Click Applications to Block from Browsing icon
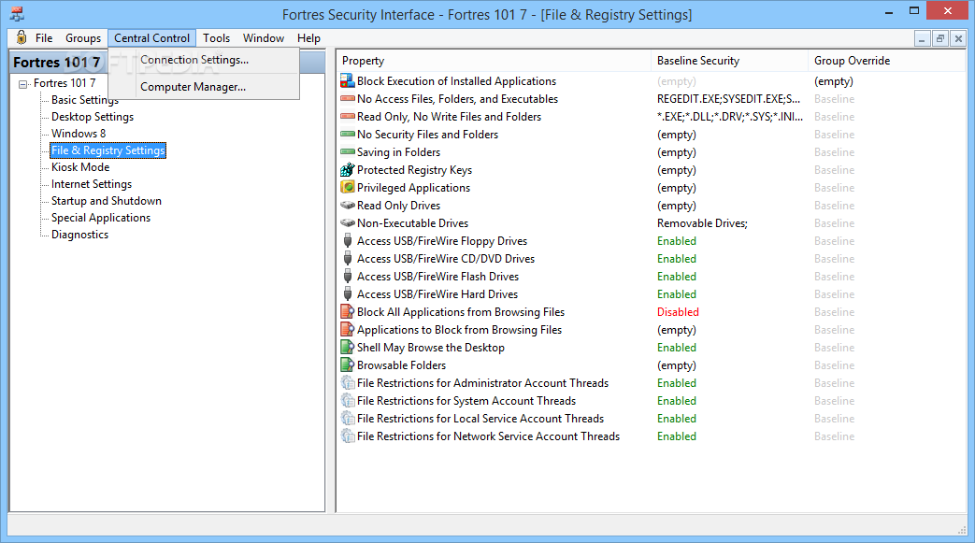The width and height of the screenshot is (975, 543). coord(348,329)
